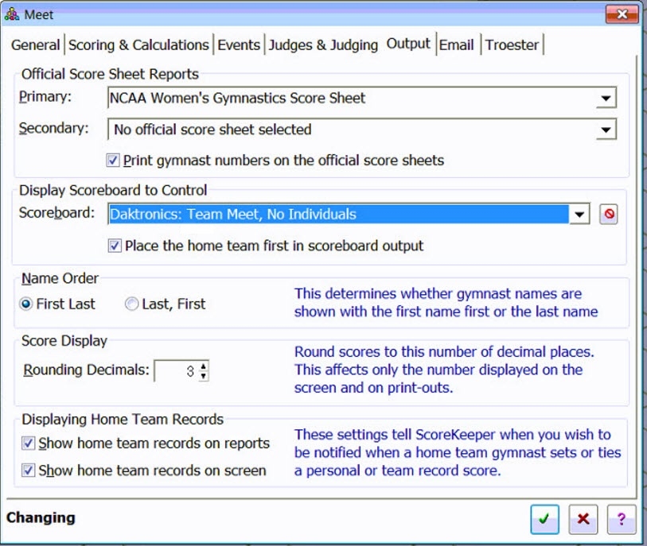Choose First Last name order option

(26, 304)
